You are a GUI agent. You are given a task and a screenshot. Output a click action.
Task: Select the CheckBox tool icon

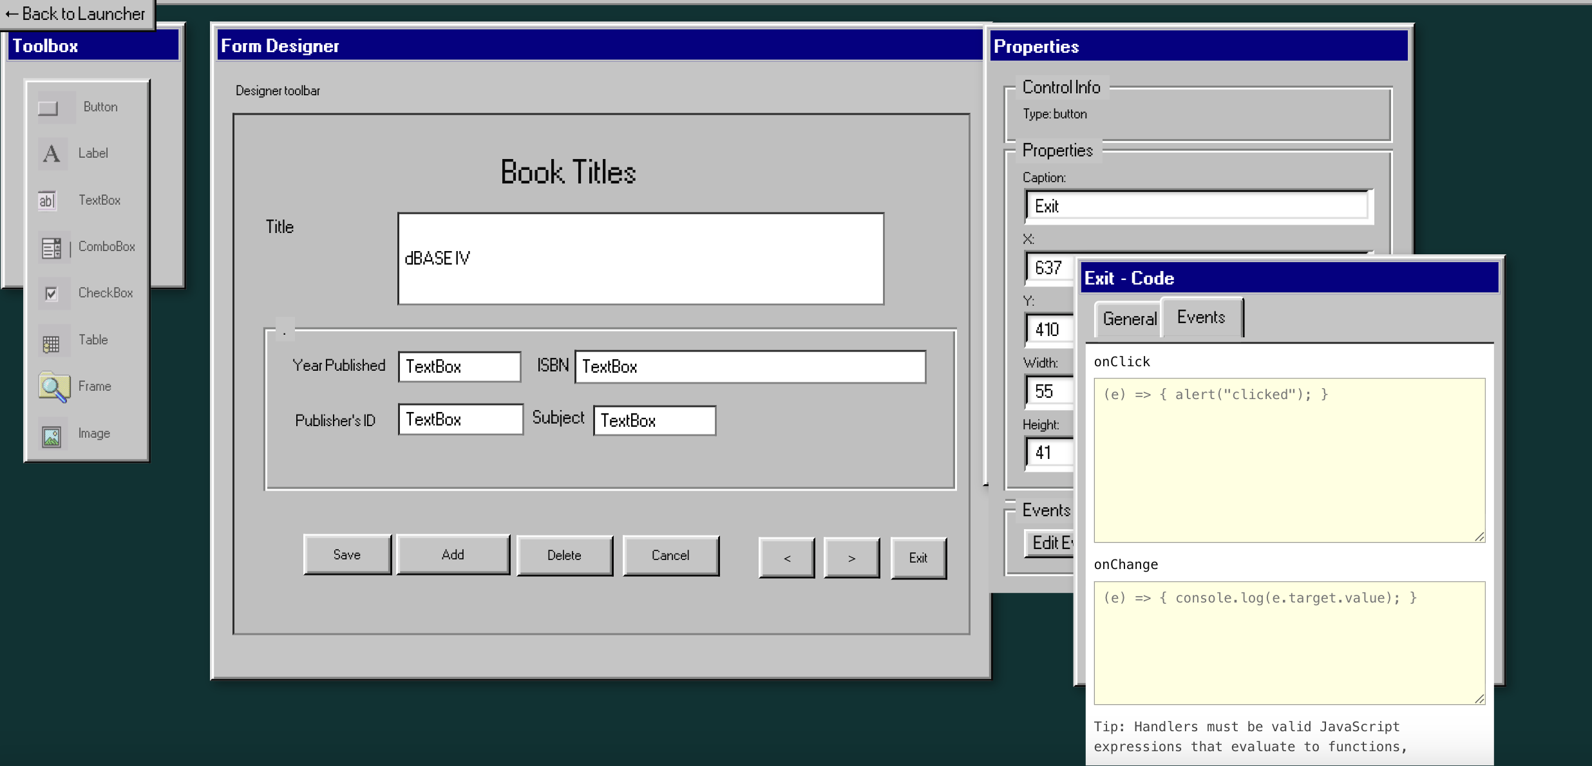52,294
